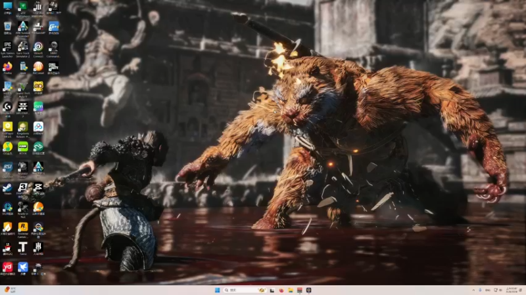Open the QQ Music desktop shortcut
This screenshot has width=526, height=295.
(7, 147)
